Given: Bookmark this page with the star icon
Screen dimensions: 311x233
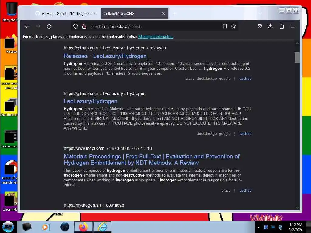Looking at the screenshot, I should coord(233,26).
